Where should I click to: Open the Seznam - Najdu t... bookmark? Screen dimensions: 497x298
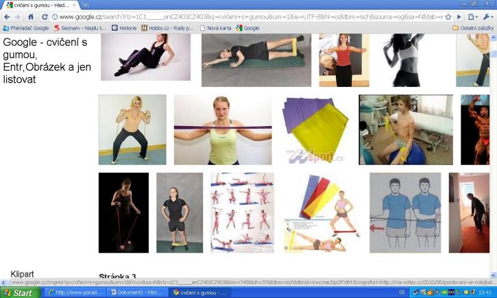point(80,28)
